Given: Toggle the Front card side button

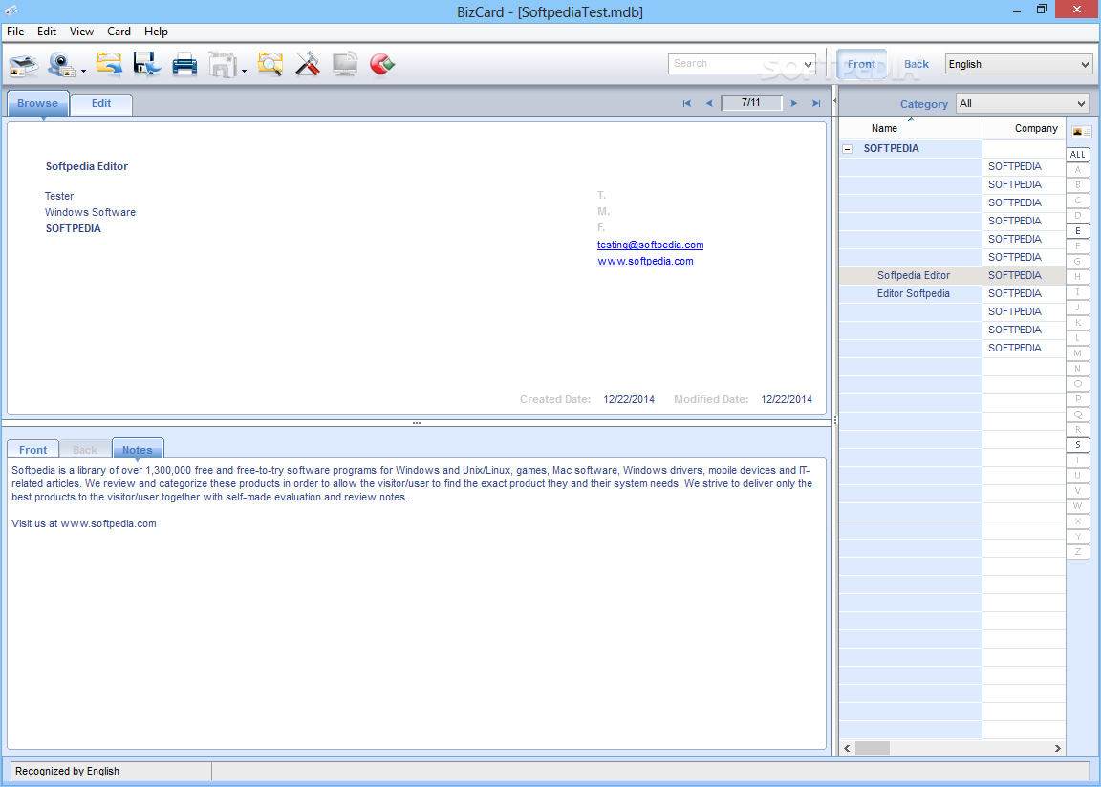Looking at the screenshot, I should point(861,64).
